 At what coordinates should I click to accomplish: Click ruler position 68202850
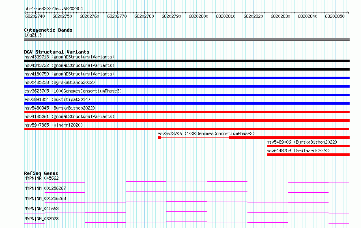(x=335, y=16)
